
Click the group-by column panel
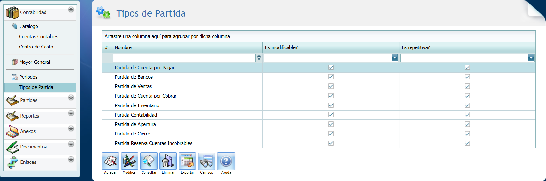[319, 36]
